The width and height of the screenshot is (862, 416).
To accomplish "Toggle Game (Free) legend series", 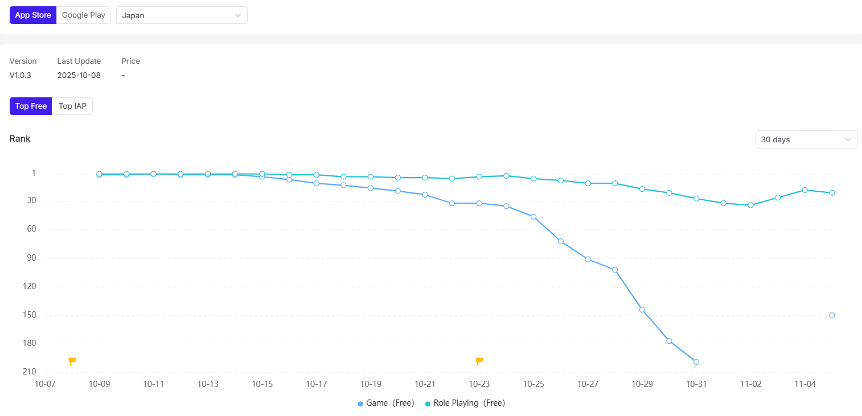I will coord(385,403).
